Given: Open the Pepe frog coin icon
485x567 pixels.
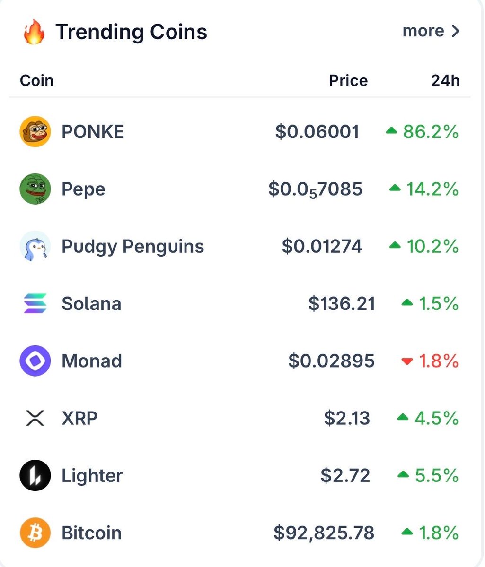Looking at the screenshot, I should tap(35, 189).
